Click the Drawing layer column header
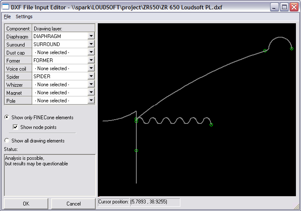 point(64,28)
